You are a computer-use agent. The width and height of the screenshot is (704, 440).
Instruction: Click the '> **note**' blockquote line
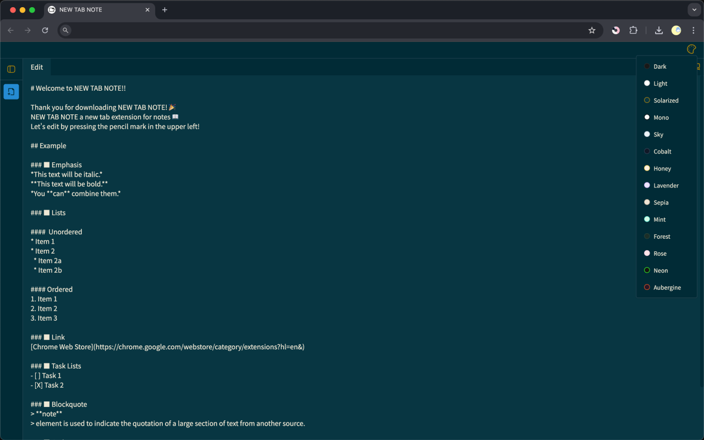(47, 414)
